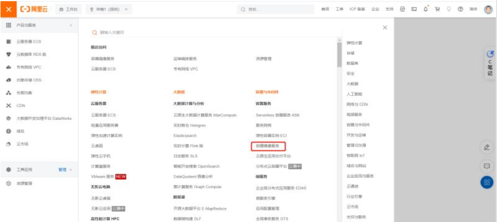Close the products panel with its X icon

click(385, 28)
